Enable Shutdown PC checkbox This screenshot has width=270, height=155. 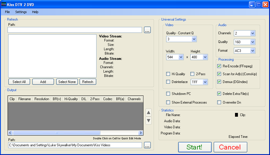pyautogui.click(x=168, y=94)
